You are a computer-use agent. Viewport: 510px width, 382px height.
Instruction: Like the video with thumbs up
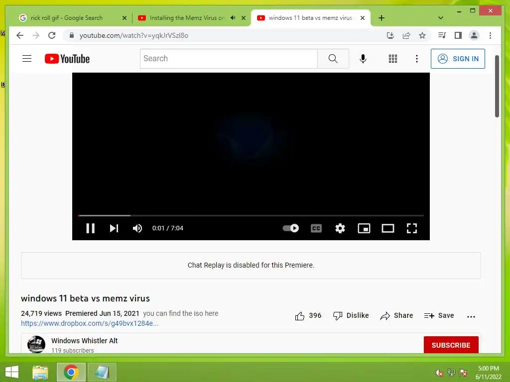pos(308,316)
